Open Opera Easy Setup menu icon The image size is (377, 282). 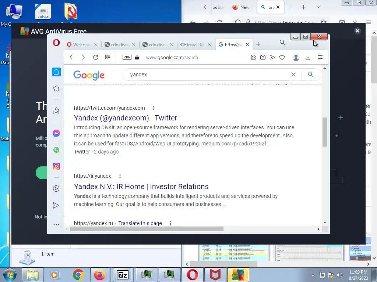tap(320, 57)
